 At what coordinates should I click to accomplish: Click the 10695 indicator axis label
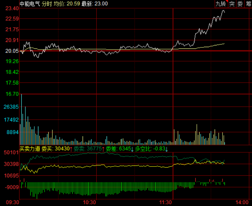click(x=11, y=175)
